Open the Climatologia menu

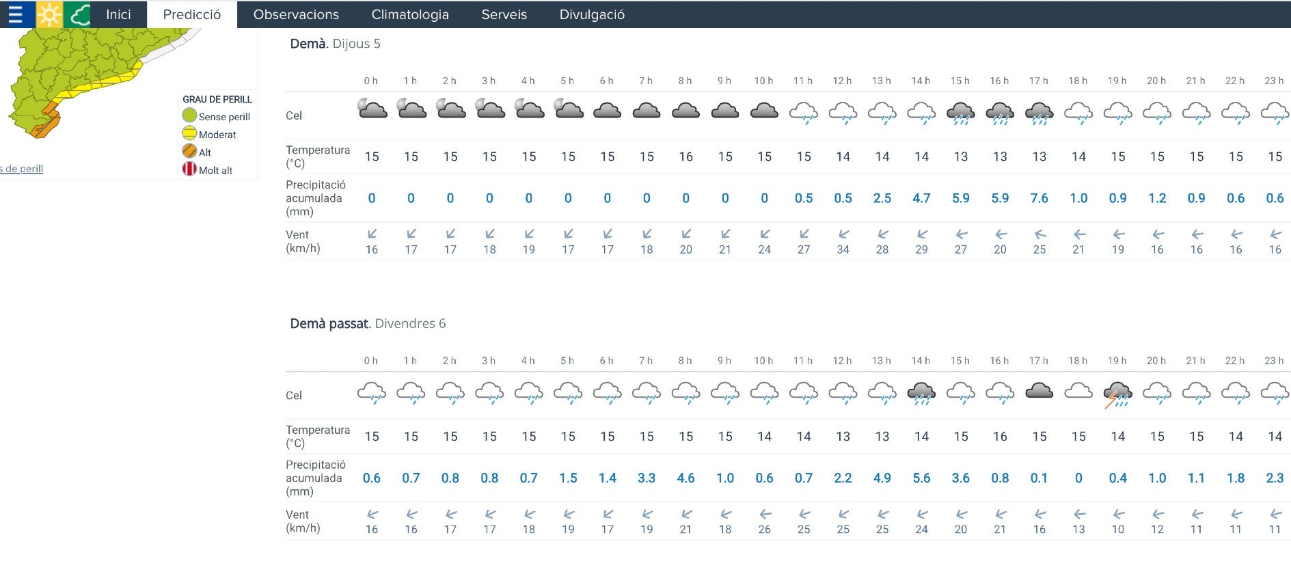pyautogui.click(x=410, y=14)
